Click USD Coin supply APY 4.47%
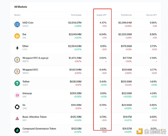 pos(103,23)
